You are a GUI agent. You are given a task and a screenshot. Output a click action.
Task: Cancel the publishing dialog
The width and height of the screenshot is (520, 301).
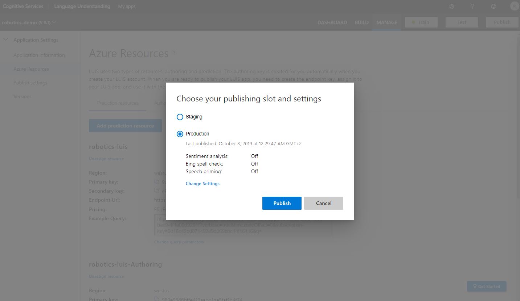pyautogui.click(x=324, y=203)
